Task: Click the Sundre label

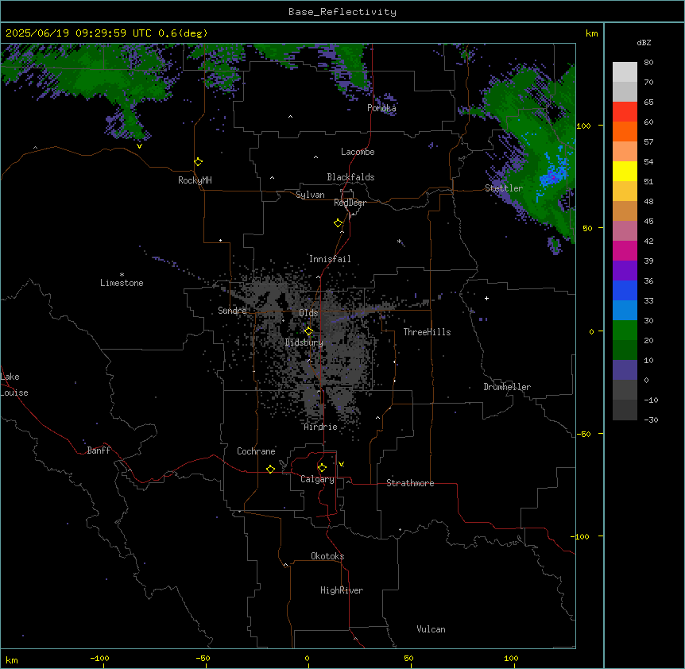Action: point(232,311)
